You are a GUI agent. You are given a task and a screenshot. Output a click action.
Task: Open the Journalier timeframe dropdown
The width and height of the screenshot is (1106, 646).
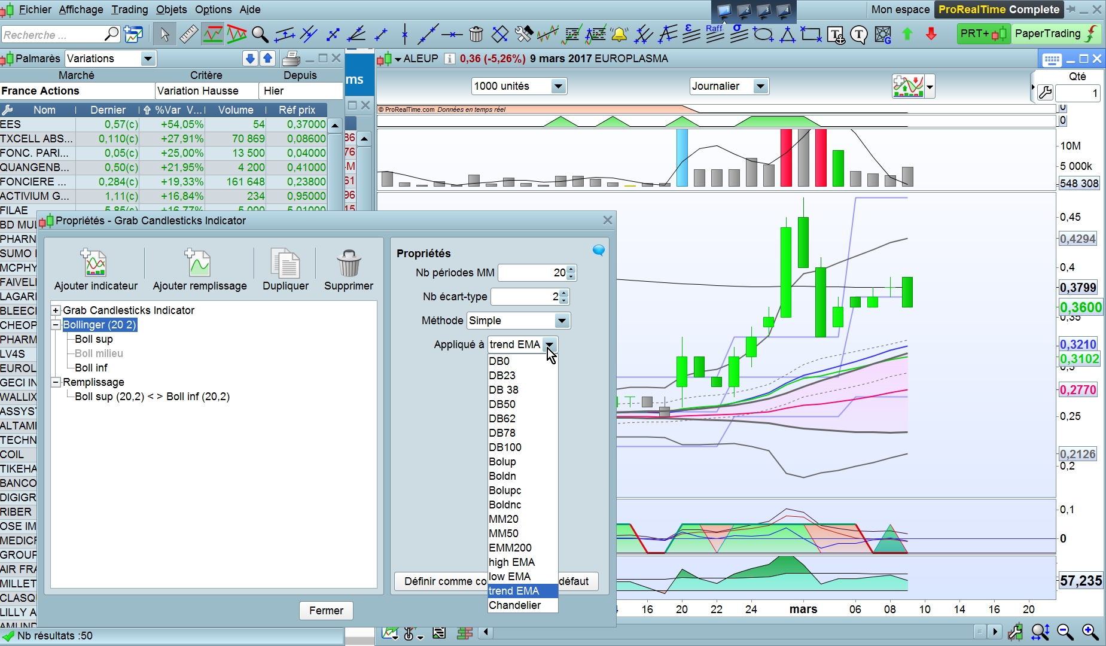(x=760, y=86)
